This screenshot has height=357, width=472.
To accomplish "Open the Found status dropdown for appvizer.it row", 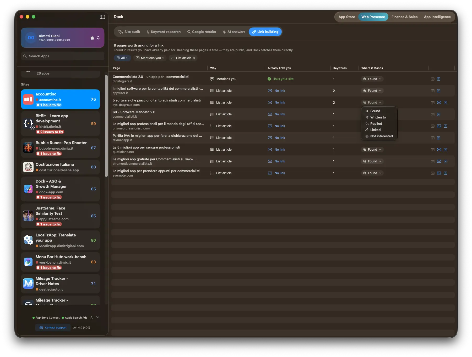I will pos(372,91).
